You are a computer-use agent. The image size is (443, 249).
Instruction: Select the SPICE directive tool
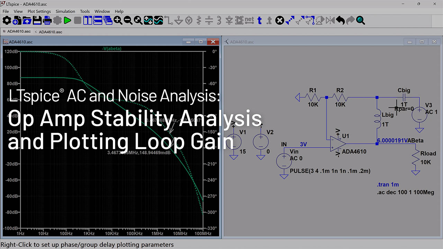270,20
